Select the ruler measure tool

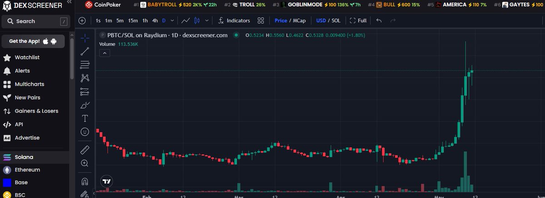click(84, 149)
